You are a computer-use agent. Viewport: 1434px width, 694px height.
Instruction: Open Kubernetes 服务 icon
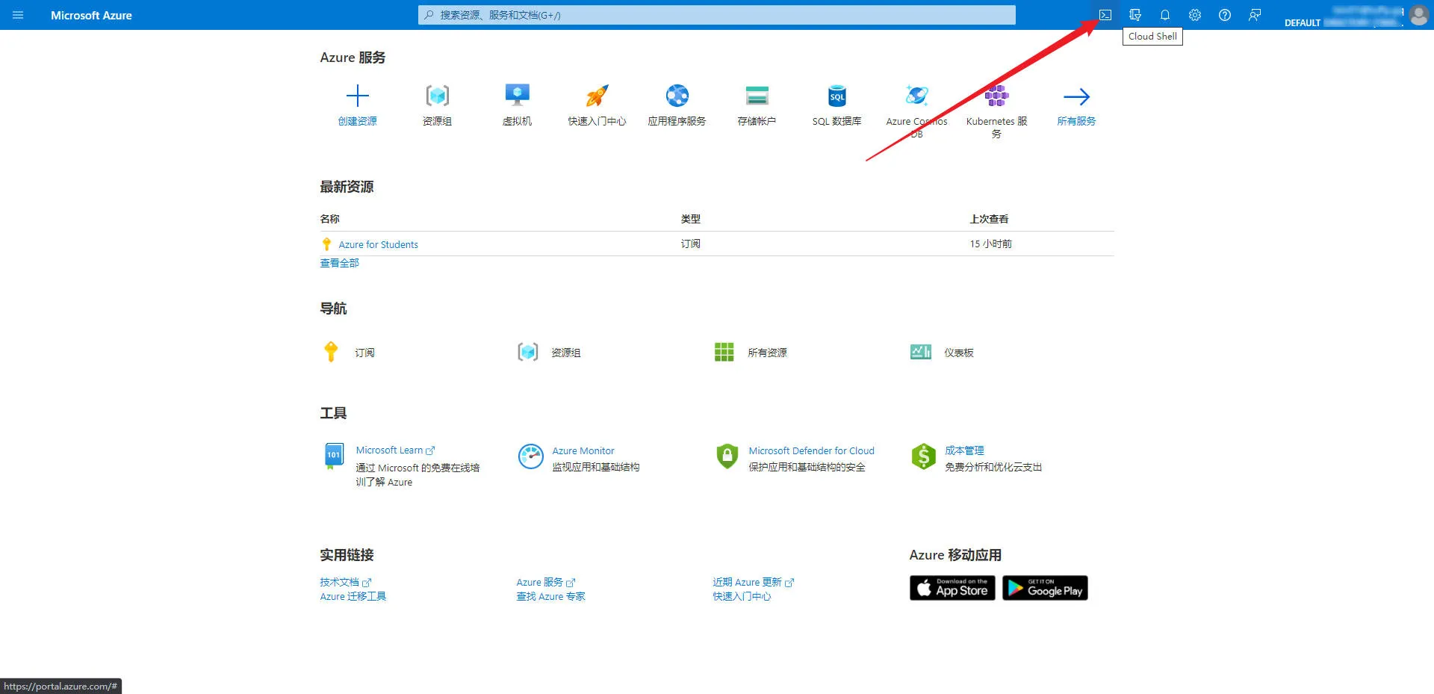point(996,96)
